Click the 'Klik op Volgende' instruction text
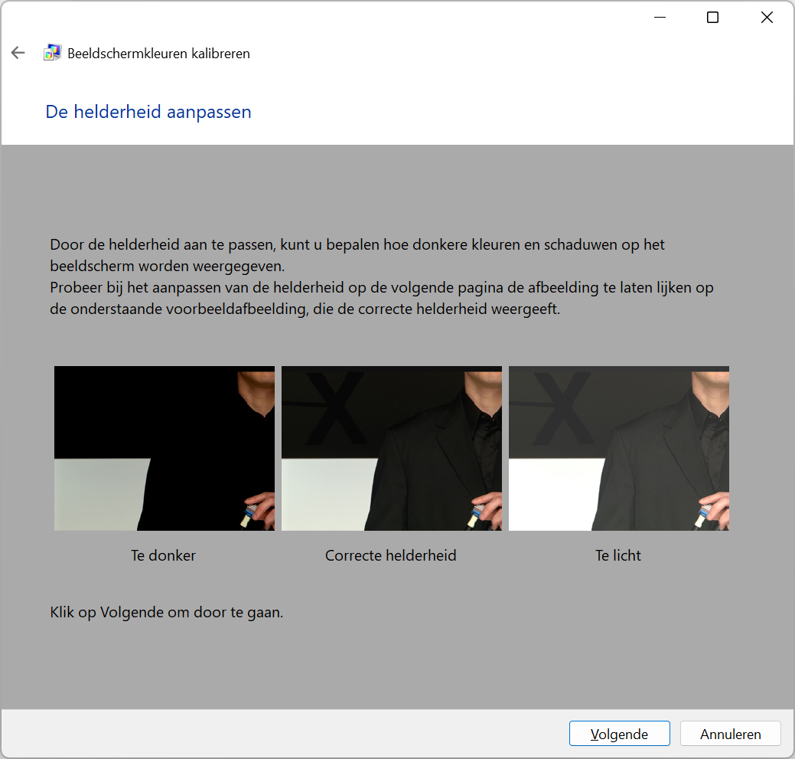795x759 pixels. (165, 612)
